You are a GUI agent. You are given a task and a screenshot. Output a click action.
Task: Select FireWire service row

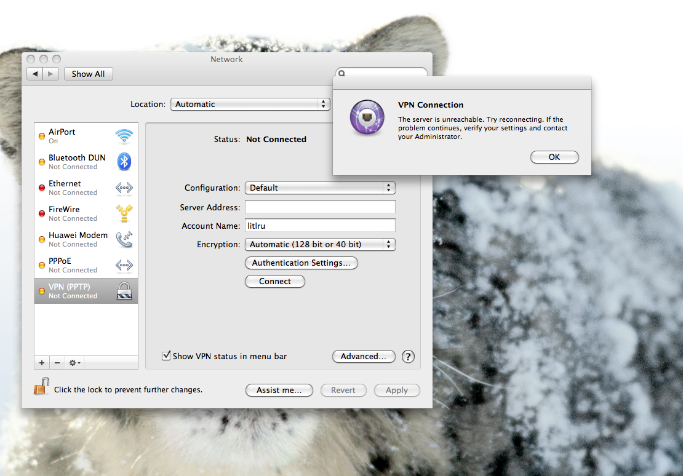pos(86,213)
